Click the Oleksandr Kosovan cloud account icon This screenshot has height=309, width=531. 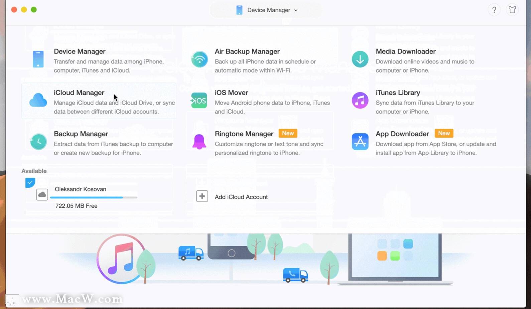click(x=42, y=194)
